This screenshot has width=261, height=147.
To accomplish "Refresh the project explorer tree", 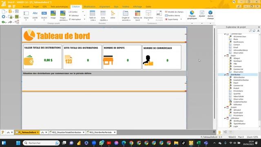I will [x=254, y=31].
